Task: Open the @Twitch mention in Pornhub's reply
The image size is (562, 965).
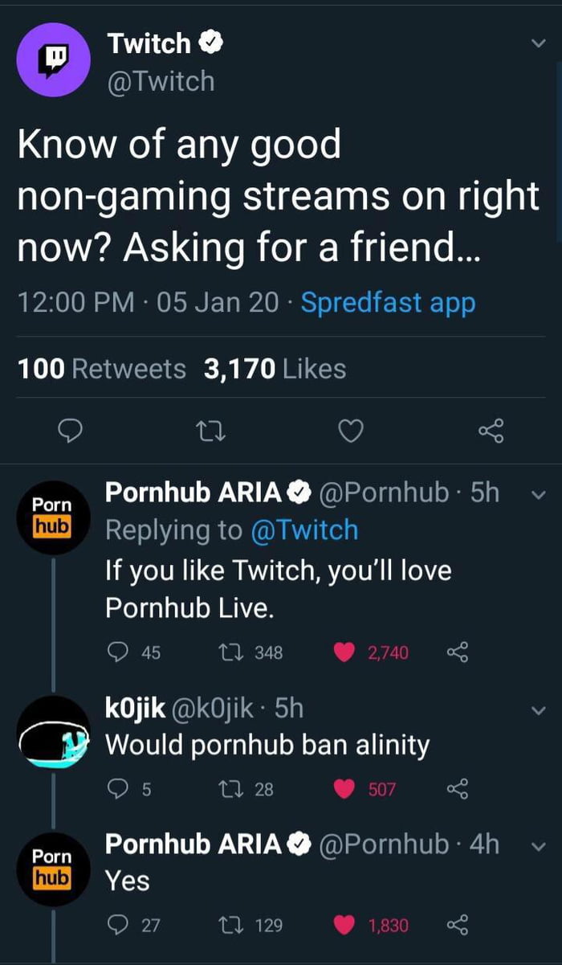Action: pyautogui.click(x=307, y=530)
